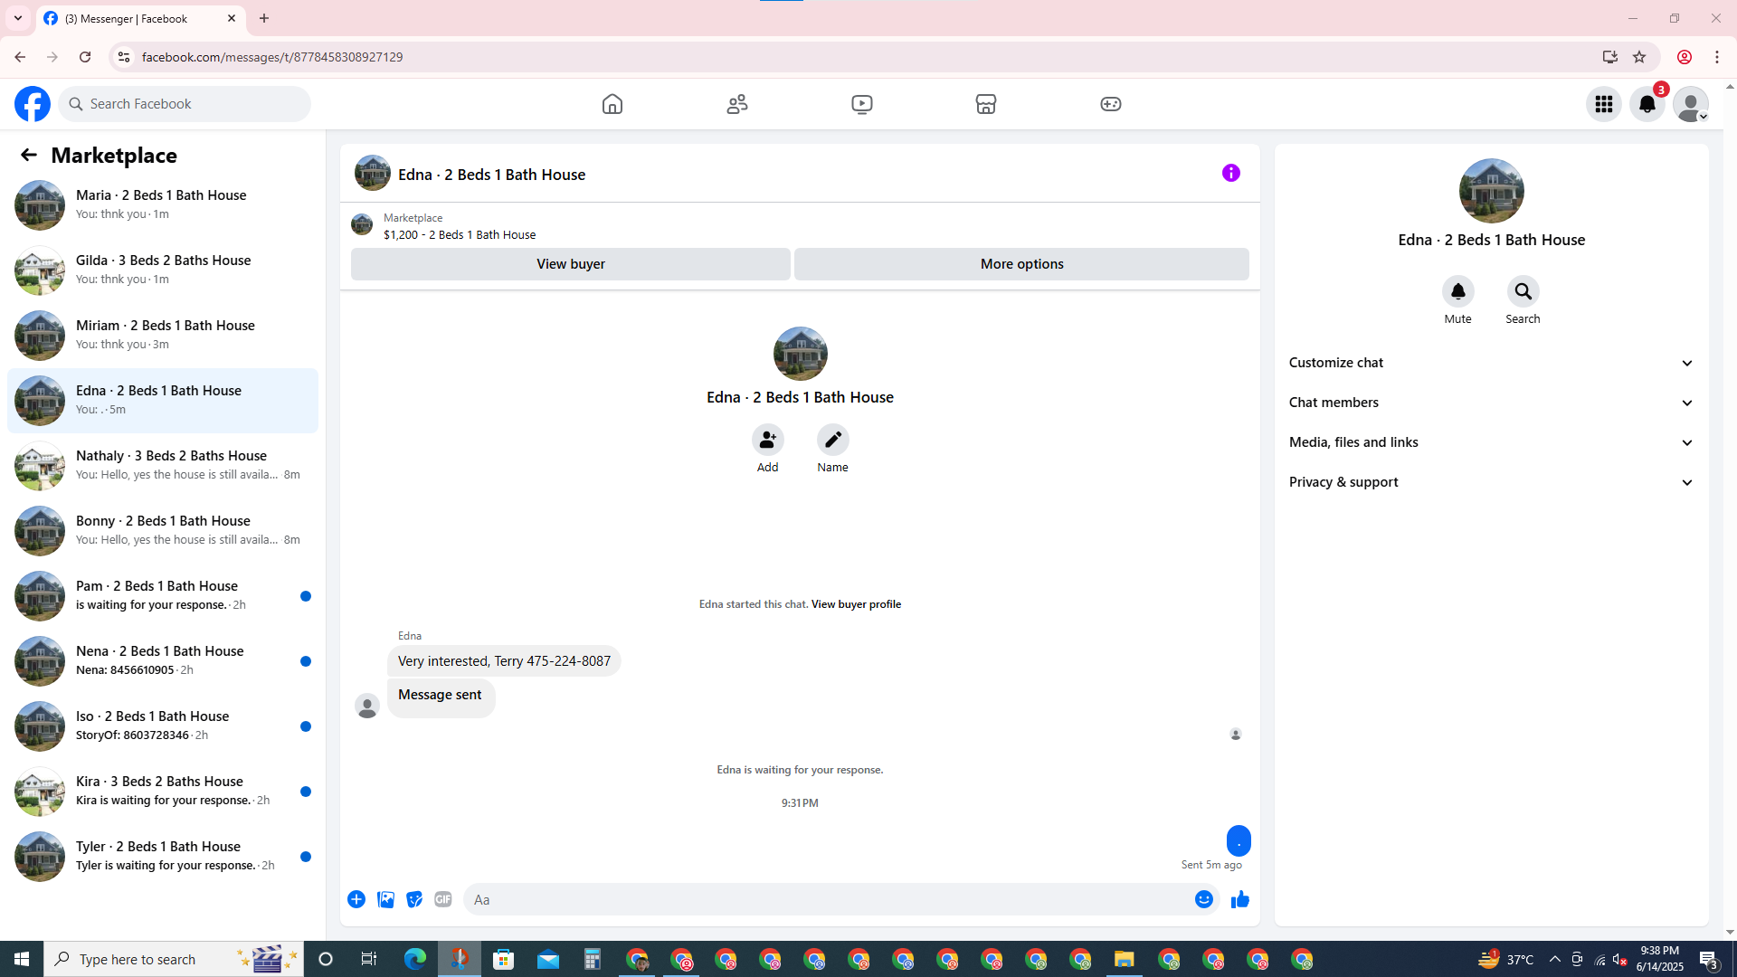Viewport: 1737px width, 977px height.
Task: Open Calculator from taskbar
Action: (x=593, y=959)
